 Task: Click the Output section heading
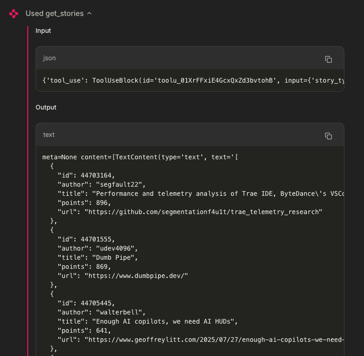[46, 107]
